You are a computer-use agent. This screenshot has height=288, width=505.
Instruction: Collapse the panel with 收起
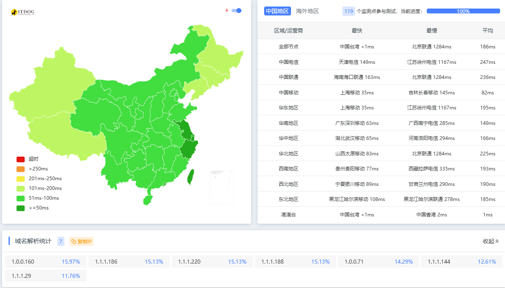tap(491, 241)
